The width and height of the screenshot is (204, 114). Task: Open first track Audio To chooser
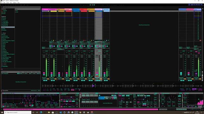45,48
